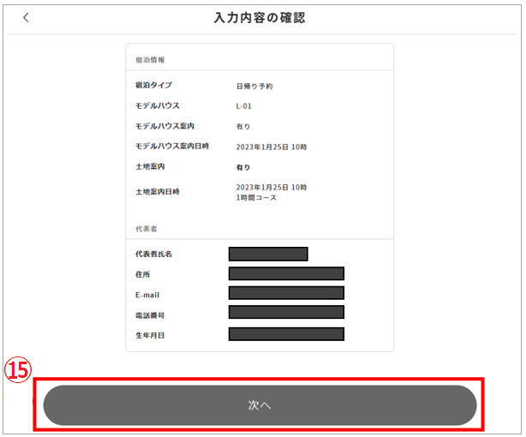526x437 pixels.
Task: Click the モデルハウス案内日時 label
Action: coord(172,146)
